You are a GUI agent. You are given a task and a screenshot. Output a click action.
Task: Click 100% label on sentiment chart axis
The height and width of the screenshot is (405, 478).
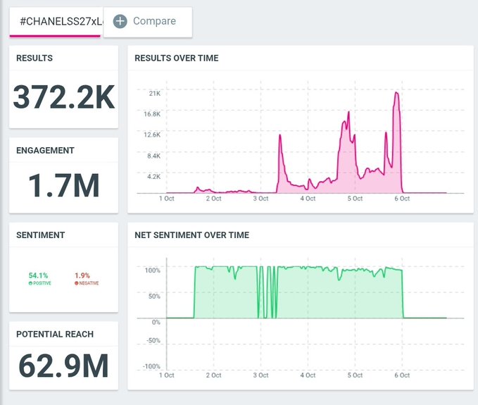click(x=153, y=270)
